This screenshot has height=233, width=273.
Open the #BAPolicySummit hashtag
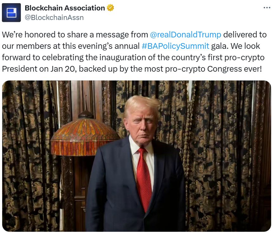pos(175,46)
